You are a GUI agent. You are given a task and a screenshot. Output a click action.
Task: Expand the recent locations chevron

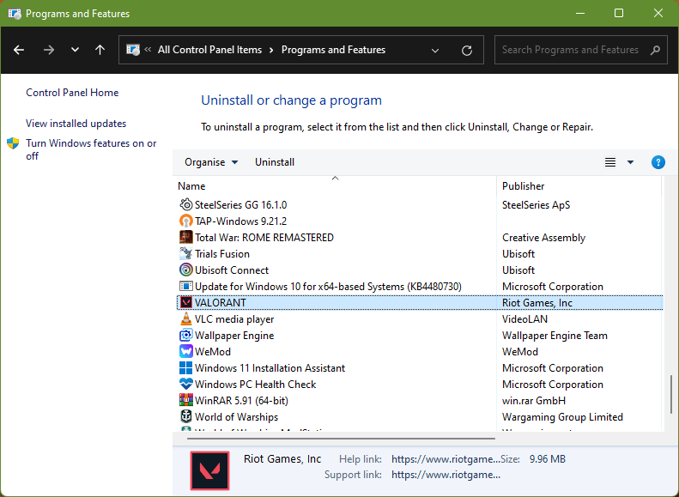point(75,50)
